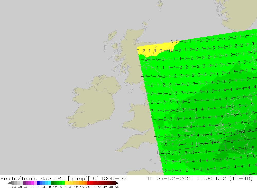Viewport: 257px width, 188px height.
Task: Click the left arrow end of the color scale
Action: [9, 183]
